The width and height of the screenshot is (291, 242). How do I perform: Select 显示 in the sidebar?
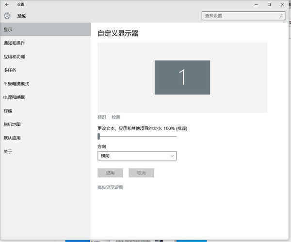tap(8, 30)
